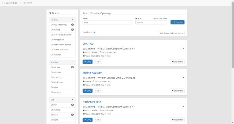Open Share dropdown for CNA - ICU
The height and width of the screenshot is (124, 234).
[97, 62]
